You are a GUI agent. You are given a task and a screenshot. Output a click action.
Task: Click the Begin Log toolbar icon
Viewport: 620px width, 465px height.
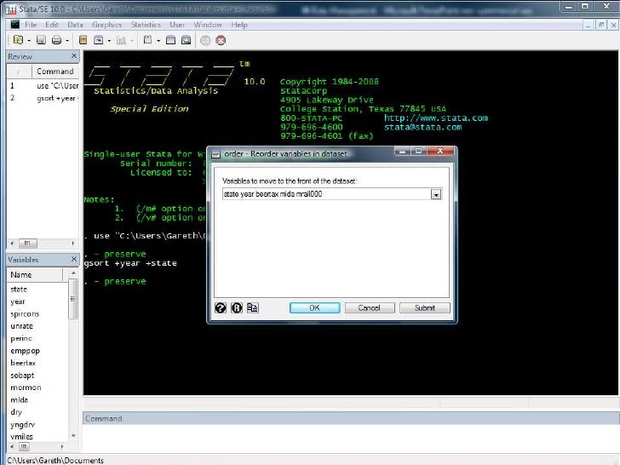pyautogui.click(x=83, y=40)
